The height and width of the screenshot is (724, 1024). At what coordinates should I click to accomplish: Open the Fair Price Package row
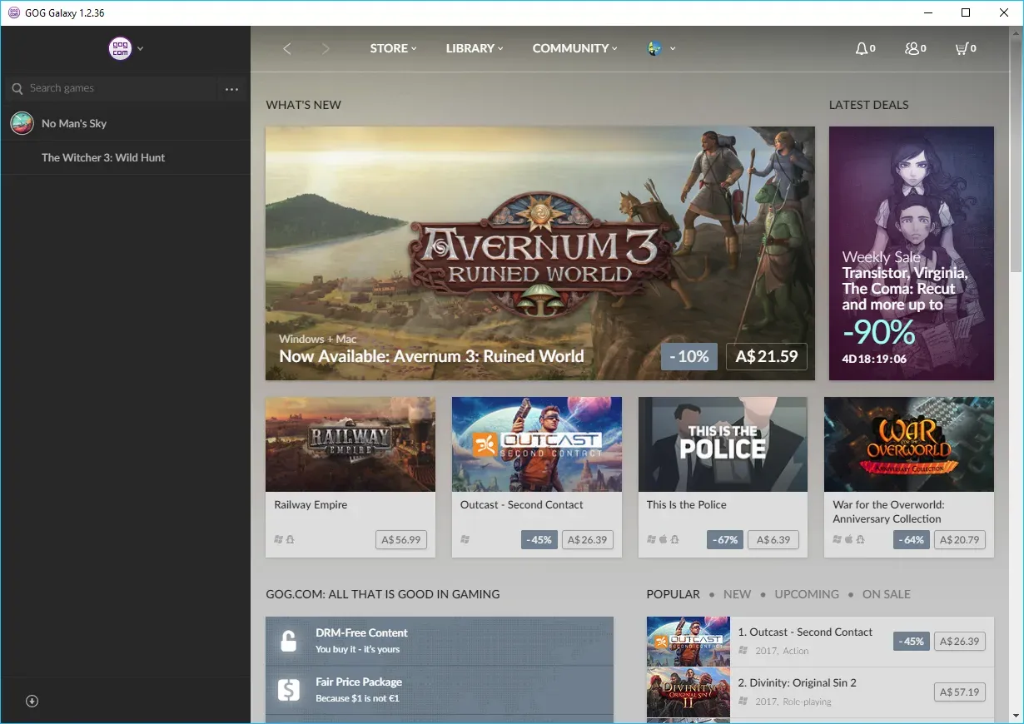coord(440,690)
